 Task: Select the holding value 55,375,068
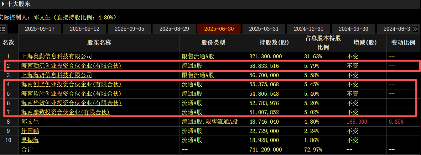tap(264, 84)
